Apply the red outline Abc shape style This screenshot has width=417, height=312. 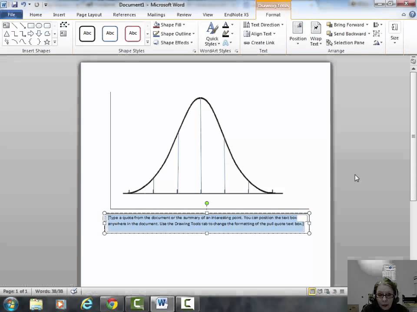(x=133, y=33)
